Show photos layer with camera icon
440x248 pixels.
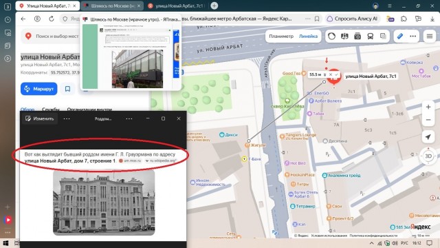coord(357,37)
